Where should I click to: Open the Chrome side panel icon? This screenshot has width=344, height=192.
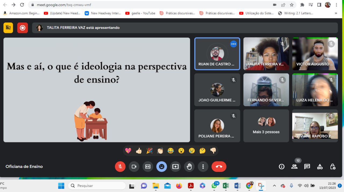319,5
